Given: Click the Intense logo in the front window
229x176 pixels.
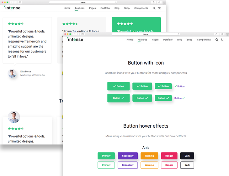Looking at the screenshot, I should point(75,39).
